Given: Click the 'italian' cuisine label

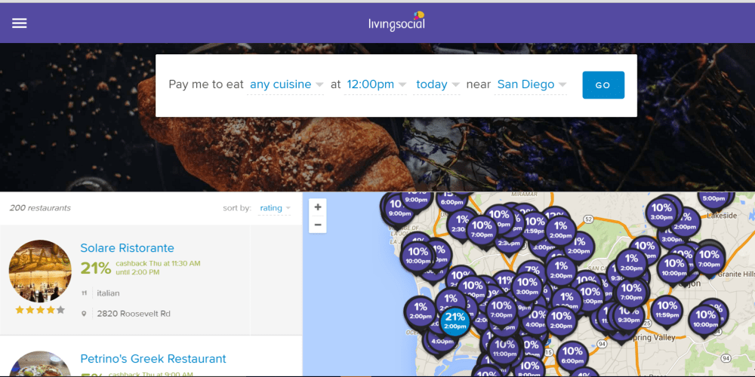Looking at the screenshot, I should pos(108,293).
